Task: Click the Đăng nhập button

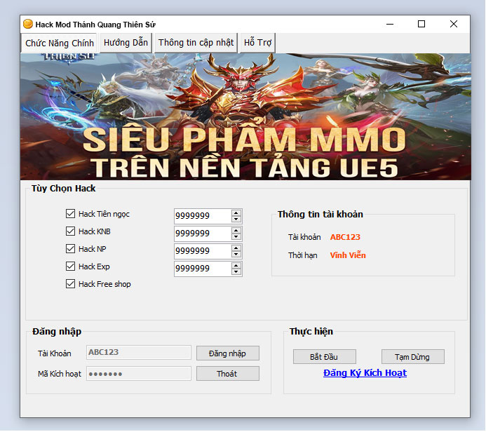Action: [228, 353]
